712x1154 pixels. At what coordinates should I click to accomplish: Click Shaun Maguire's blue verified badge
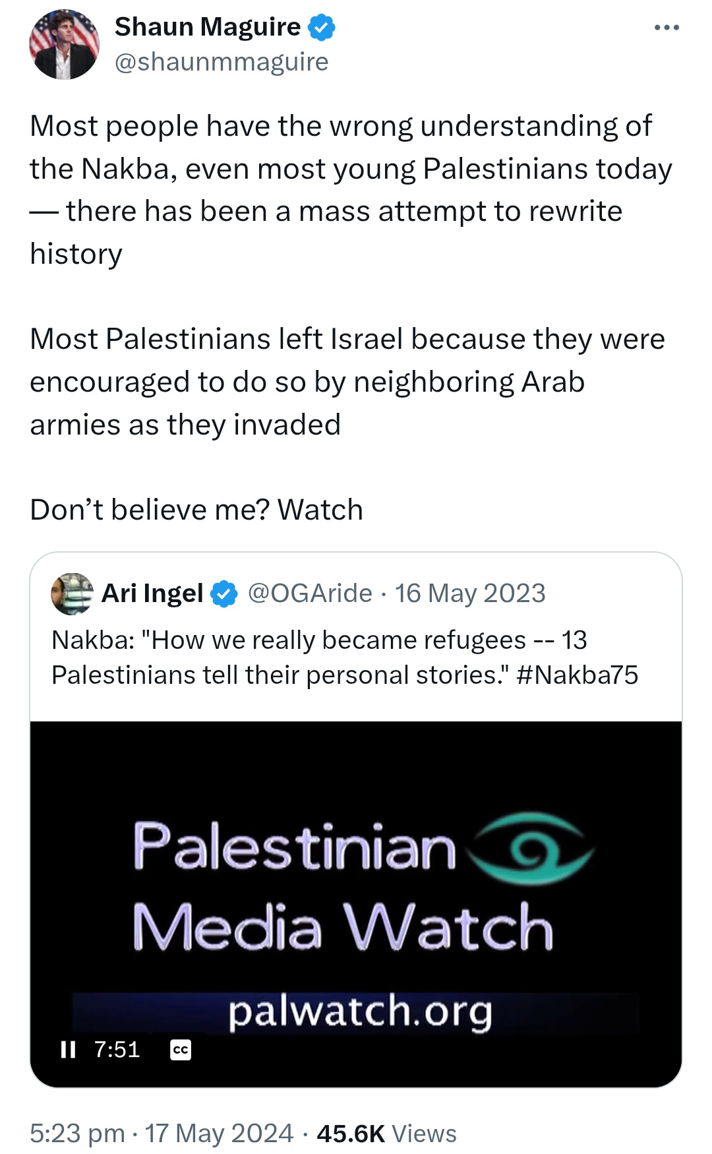click(322, 28)
